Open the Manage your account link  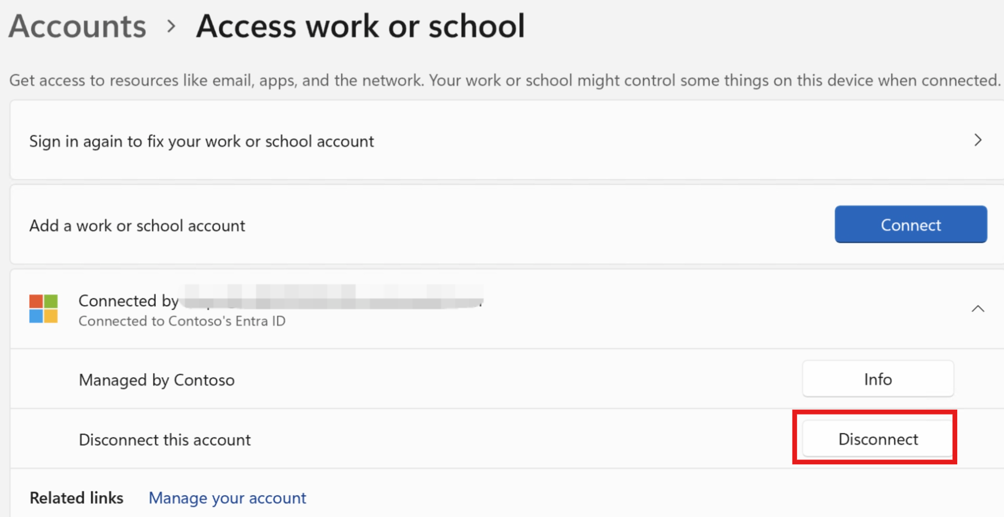point(227,498)
